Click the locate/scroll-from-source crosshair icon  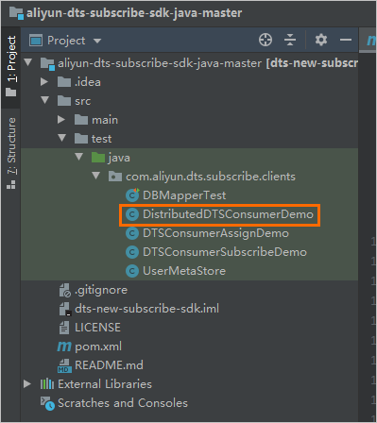(x=266, y=40)
